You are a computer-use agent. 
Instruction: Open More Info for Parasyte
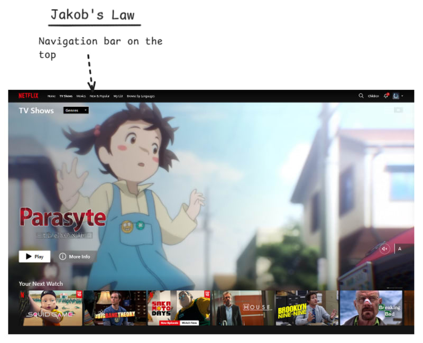coord(75,256)
